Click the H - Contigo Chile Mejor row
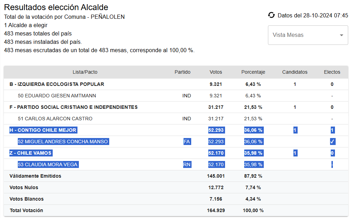Screen dimensions: 351x218 pyautogui.click(x=43, y=130)
